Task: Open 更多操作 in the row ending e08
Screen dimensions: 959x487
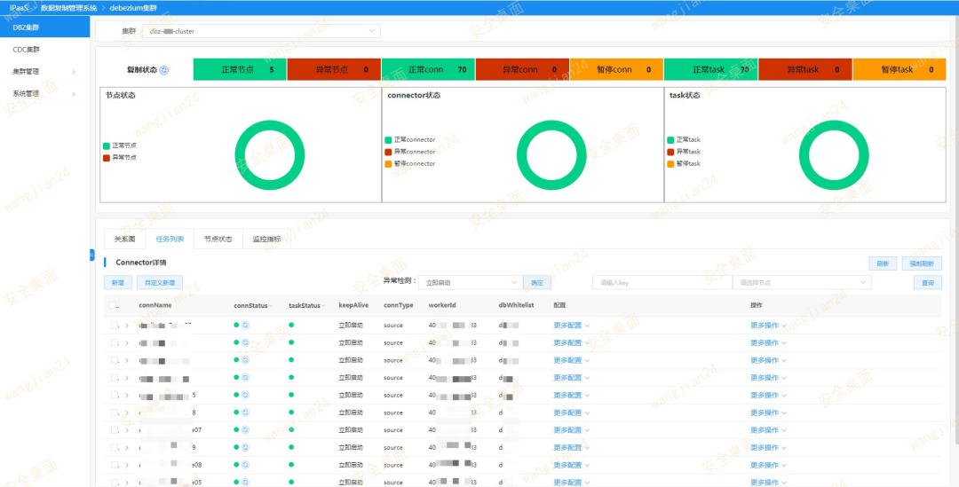Action: (768, 465)
